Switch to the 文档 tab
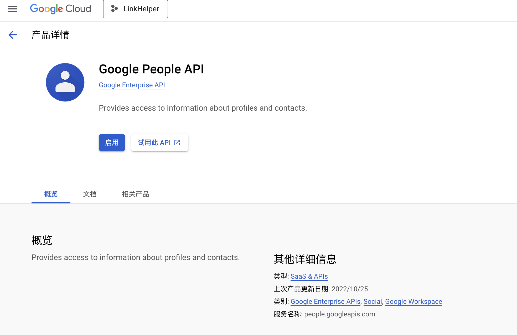 pyautogui.click(x=90, y=194)
